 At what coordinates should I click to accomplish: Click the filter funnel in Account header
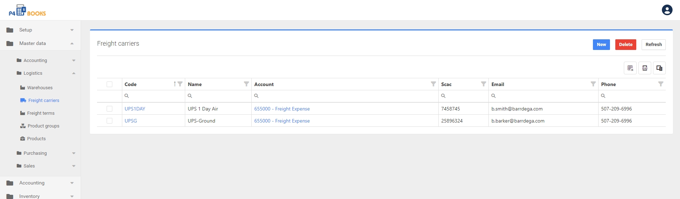click(433, 84)
